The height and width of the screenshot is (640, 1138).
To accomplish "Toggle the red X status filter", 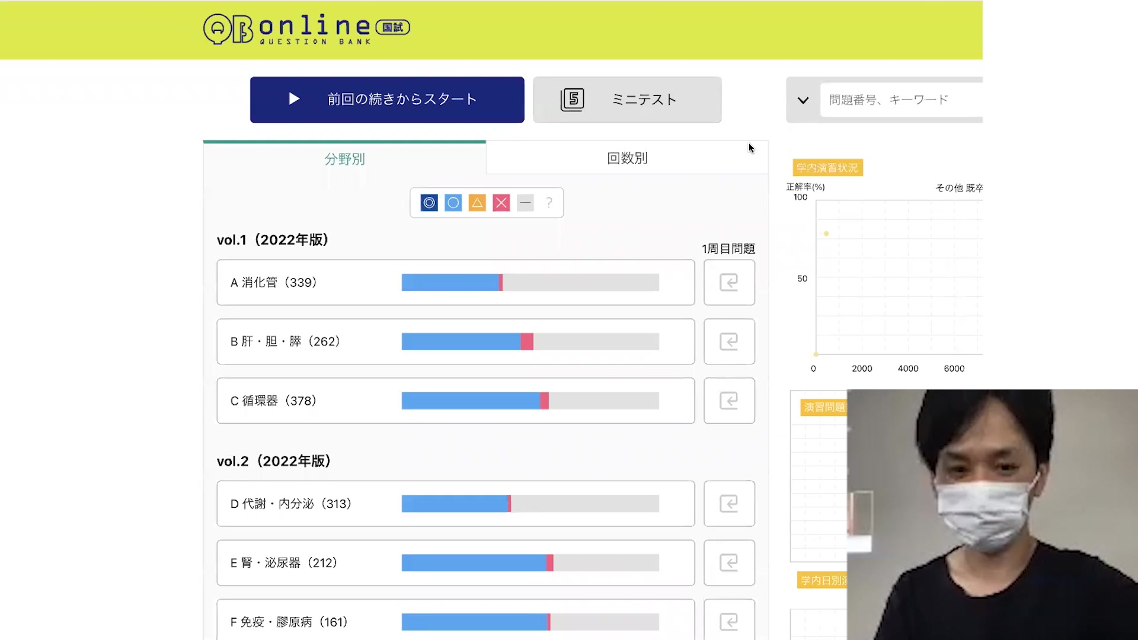I will [x=501, y=203].
